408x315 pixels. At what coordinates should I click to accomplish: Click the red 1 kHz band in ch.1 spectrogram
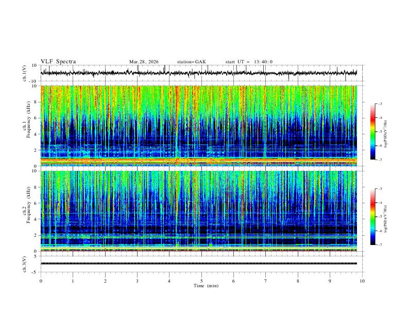[x=199, y=160]
